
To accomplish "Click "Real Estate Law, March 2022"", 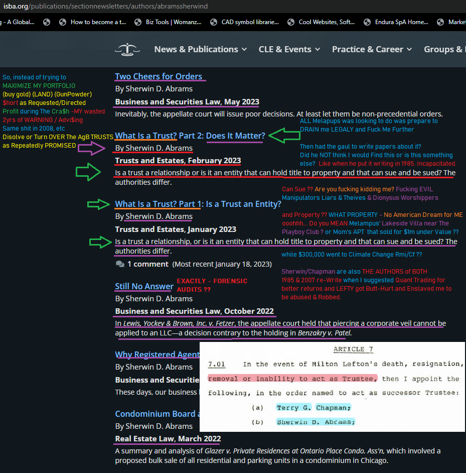I will pos(168,439).
